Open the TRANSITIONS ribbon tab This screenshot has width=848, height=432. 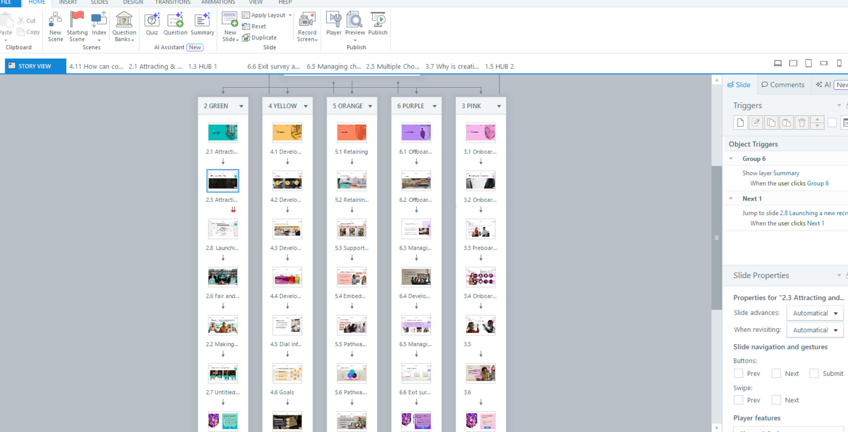[173, 2]
